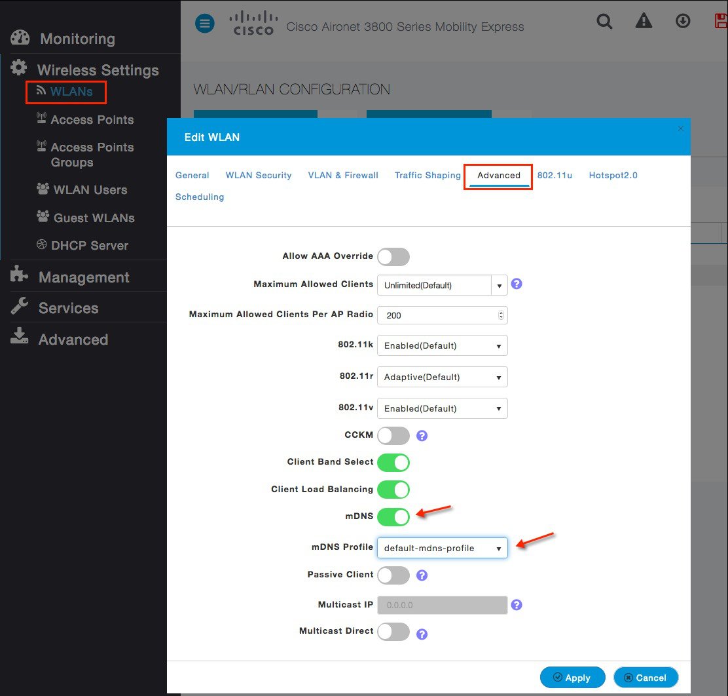Click the download arrow circle icon
Viewport: 728px width, 696px height.
tap(682, 21)
